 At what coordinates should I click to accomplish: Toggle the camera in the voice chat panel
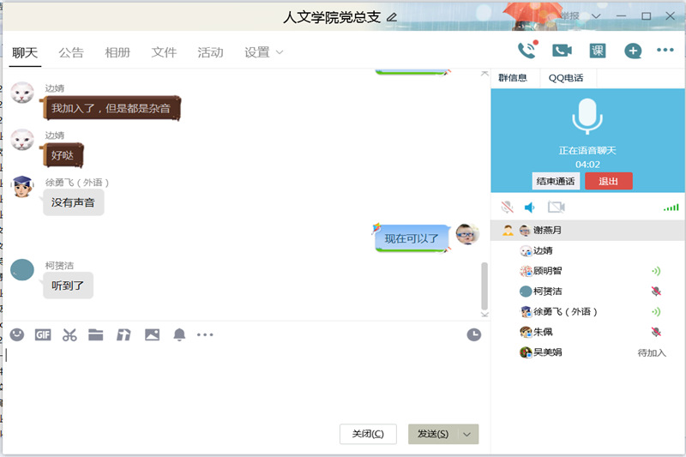[557, 207]
